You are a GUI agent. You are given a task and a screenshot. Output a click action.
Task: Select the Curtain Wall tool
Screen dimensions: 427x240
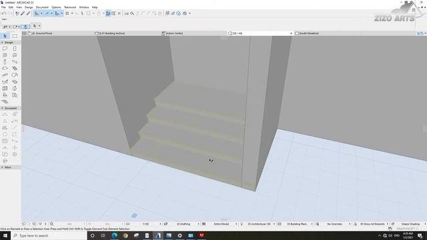click(x=5, y=89)
